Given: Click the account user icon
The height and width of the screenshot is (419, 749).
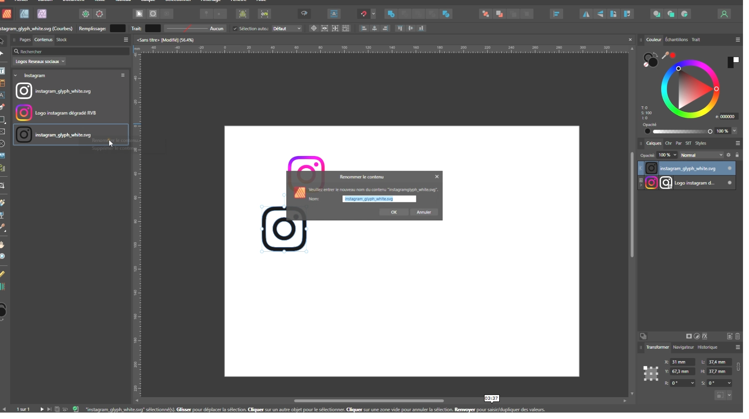Looking at the screenshot, I should 724,14.
